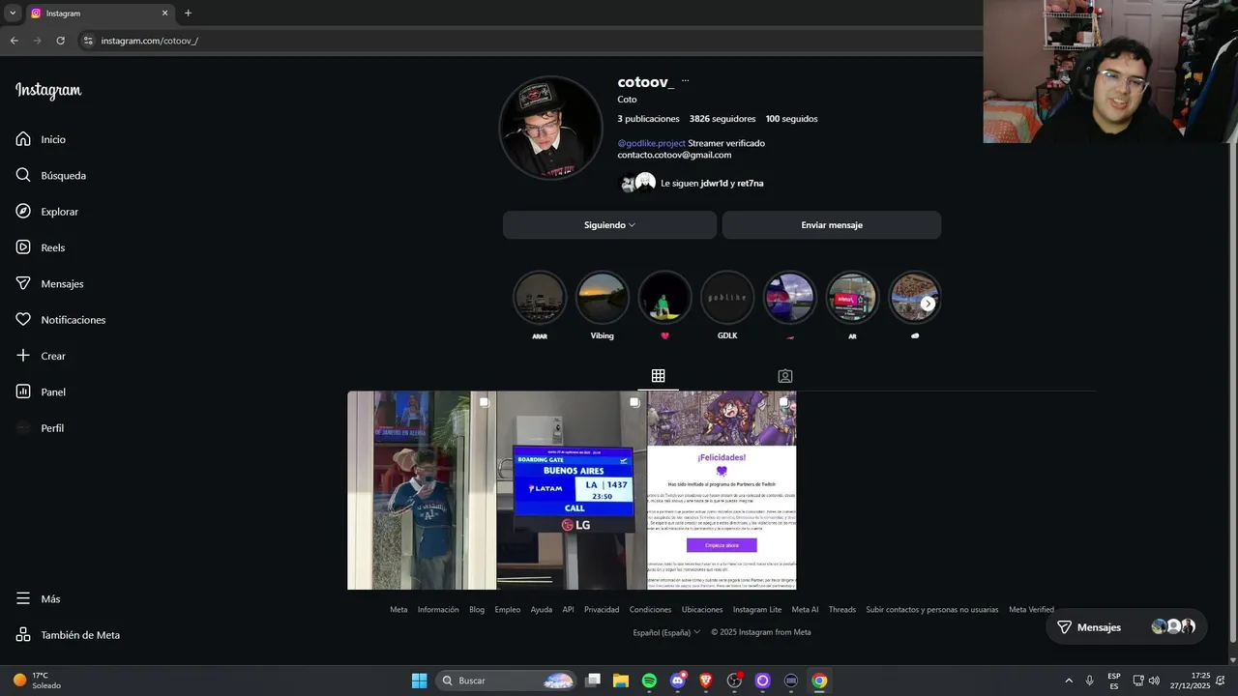Open the Más menu
1238x696 pixels.
click(39, 599)
